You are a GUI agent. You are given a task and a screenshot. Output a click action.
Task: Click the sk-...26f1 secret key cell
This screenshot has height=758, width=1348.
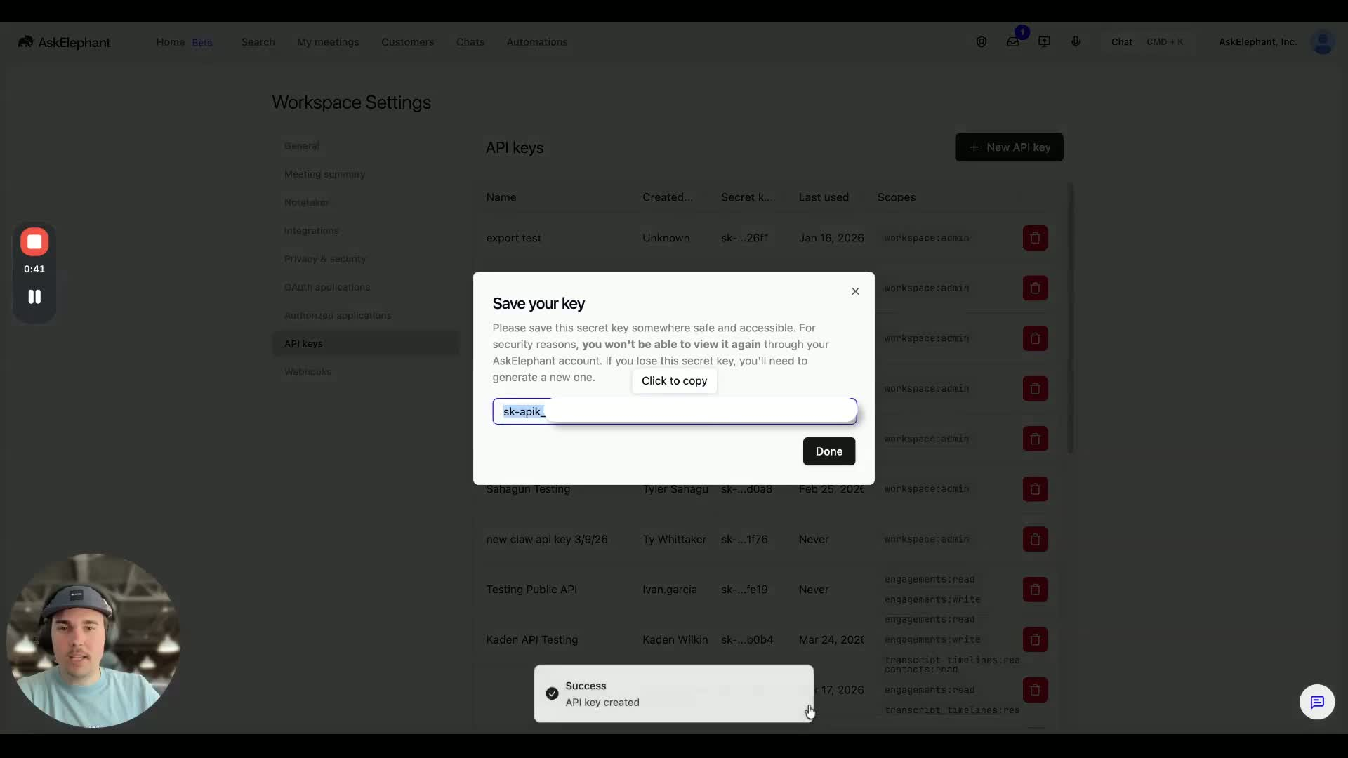745,238
